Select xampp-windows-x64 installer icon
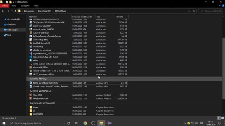 tap(31, 71)
